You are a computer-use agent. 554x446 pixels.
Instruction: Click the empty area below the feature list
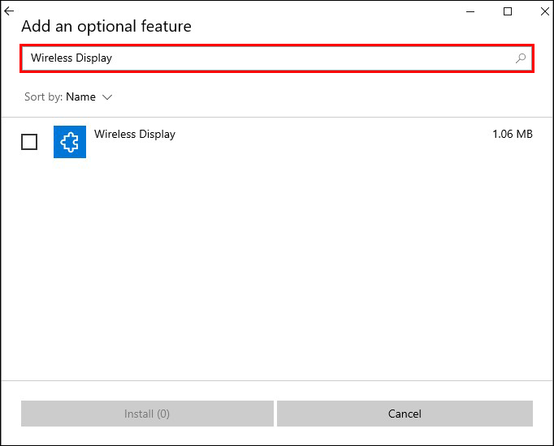point(276,268)
